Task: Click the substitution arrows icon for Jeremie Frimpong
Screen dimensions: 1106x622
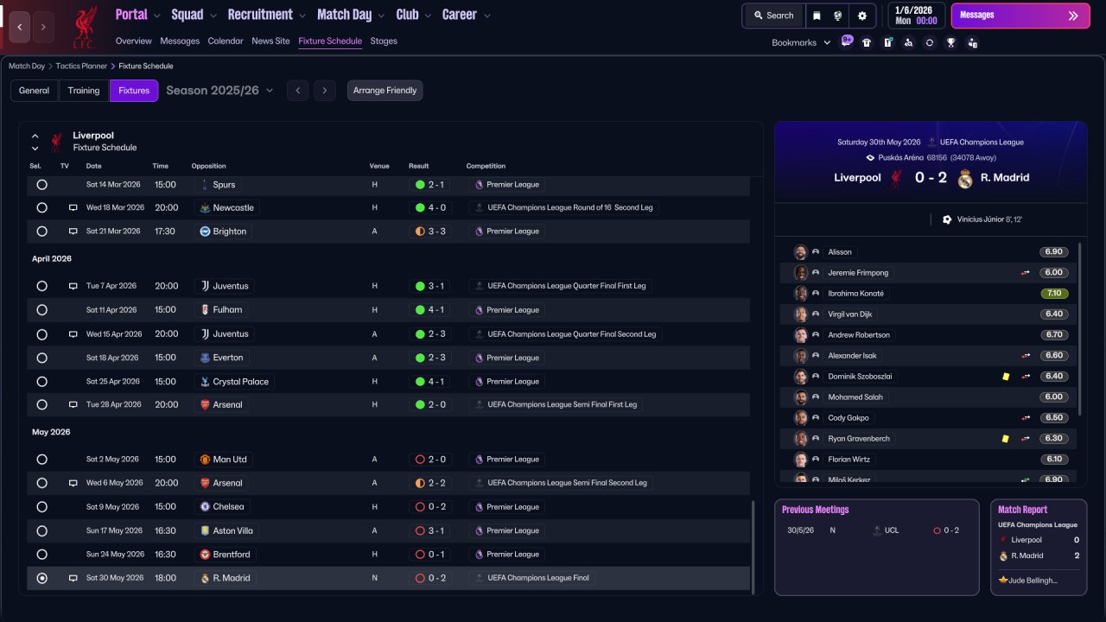Action: point(1026,273)
